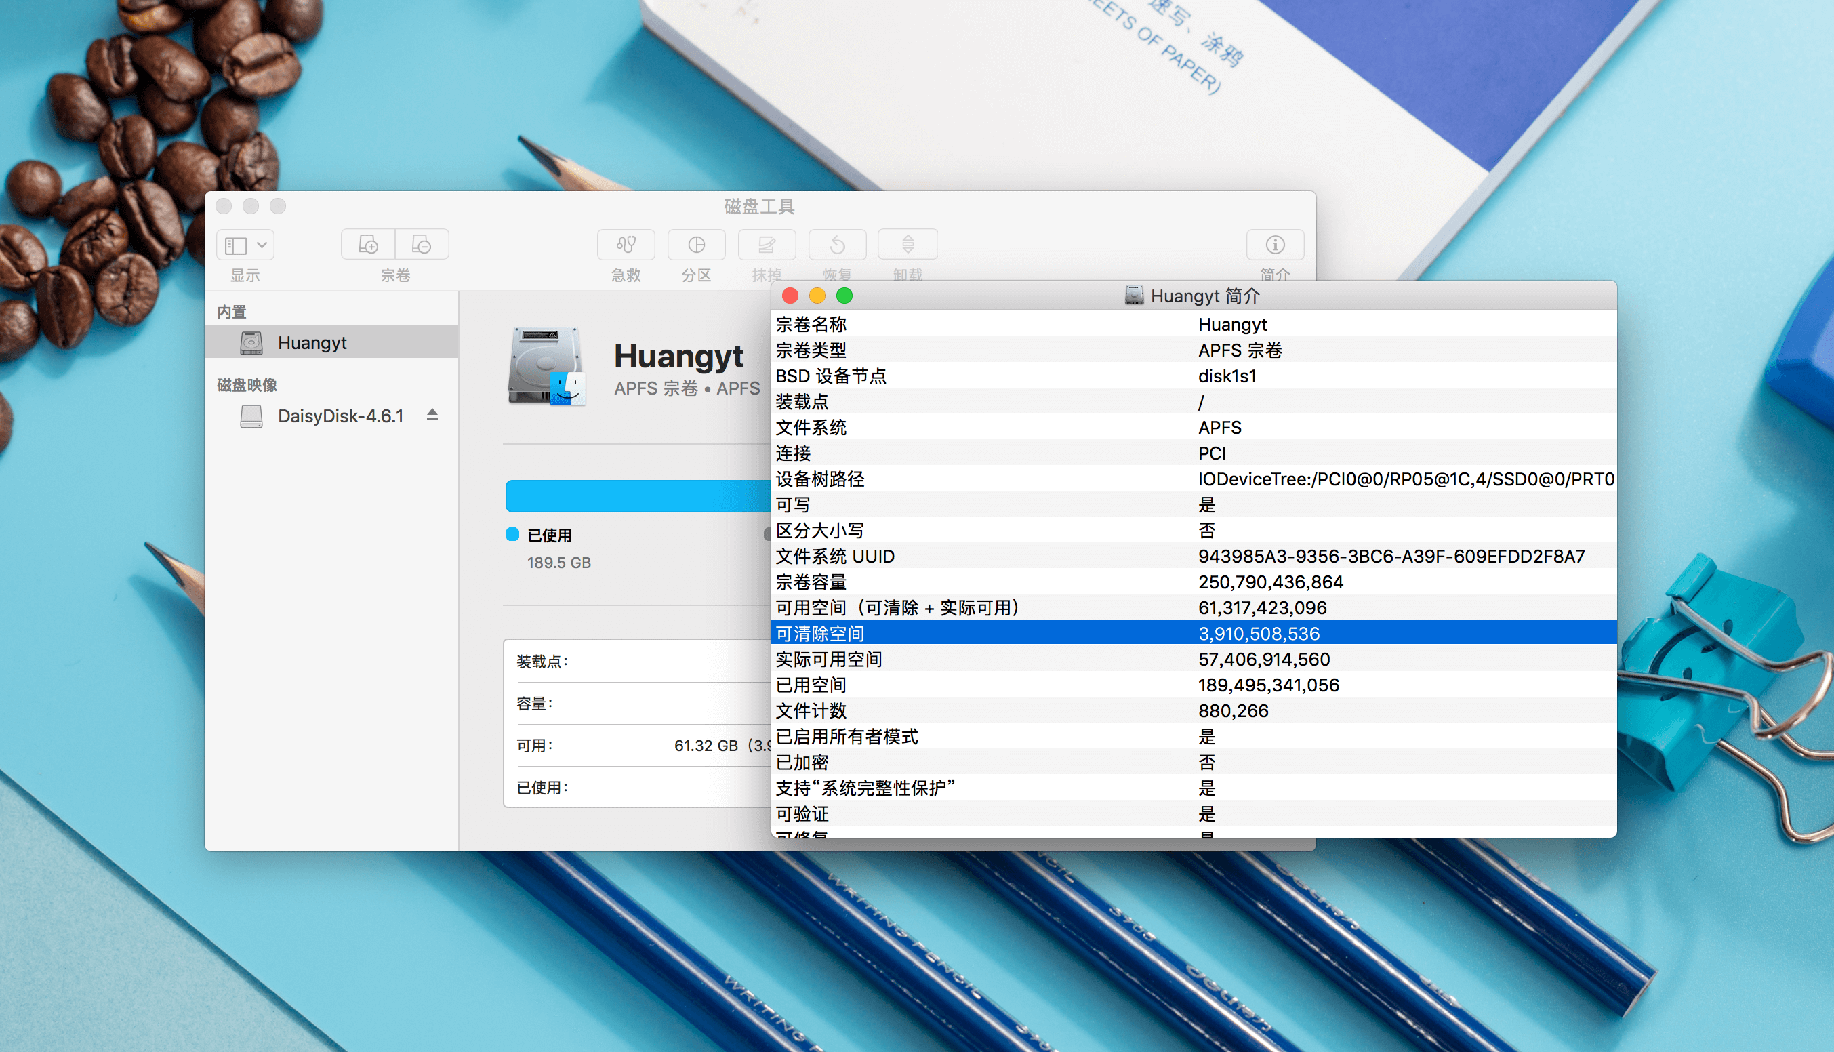This screenshot has height=1052, width=1834.
Task: Select Huangyt volume in sidebar
Action: (x=331, y=342)
